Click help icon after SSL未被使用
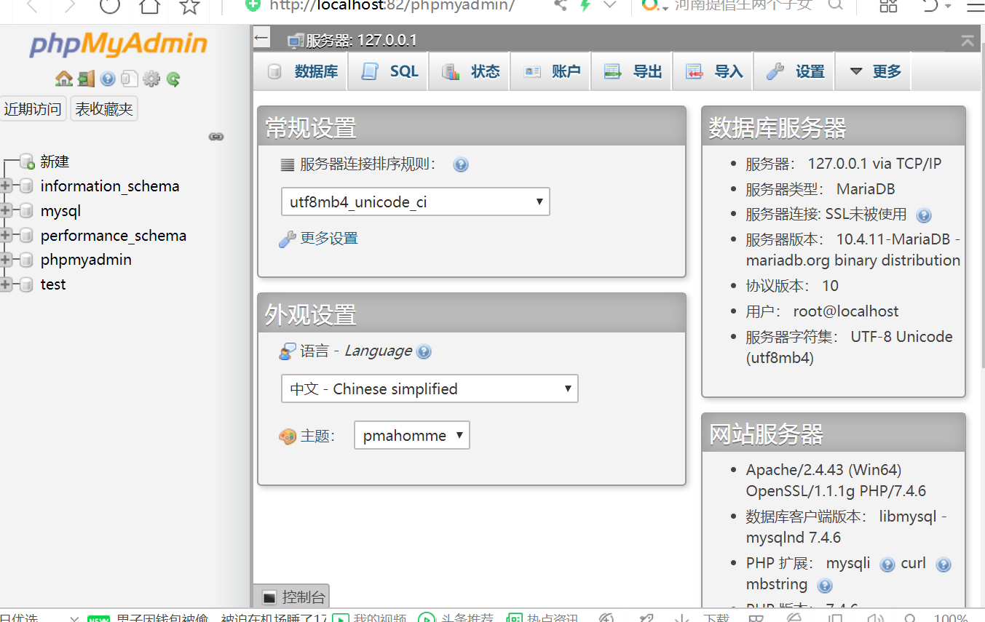 (924, 215)
